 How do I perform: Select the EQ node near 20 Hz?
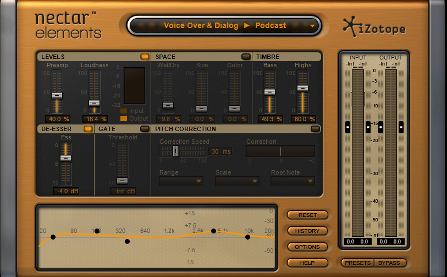point(53,237)
